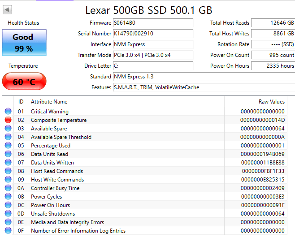Viewport: 295px width, 242px height.
Task: Select the Percentage Used status orb
Action: click(8, 145)
